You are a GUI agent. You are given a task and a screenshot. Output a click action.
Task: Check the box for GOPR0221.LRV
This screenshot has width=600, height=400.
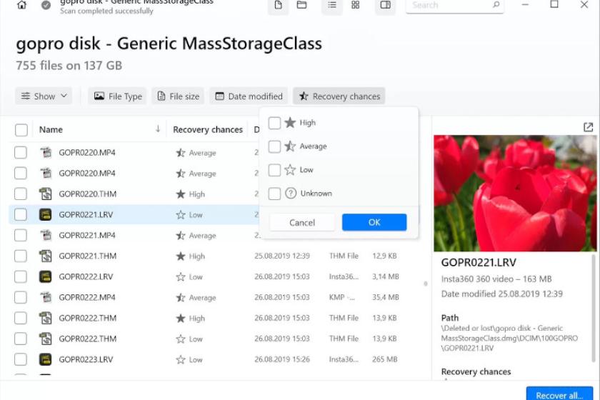coord(21,214)
